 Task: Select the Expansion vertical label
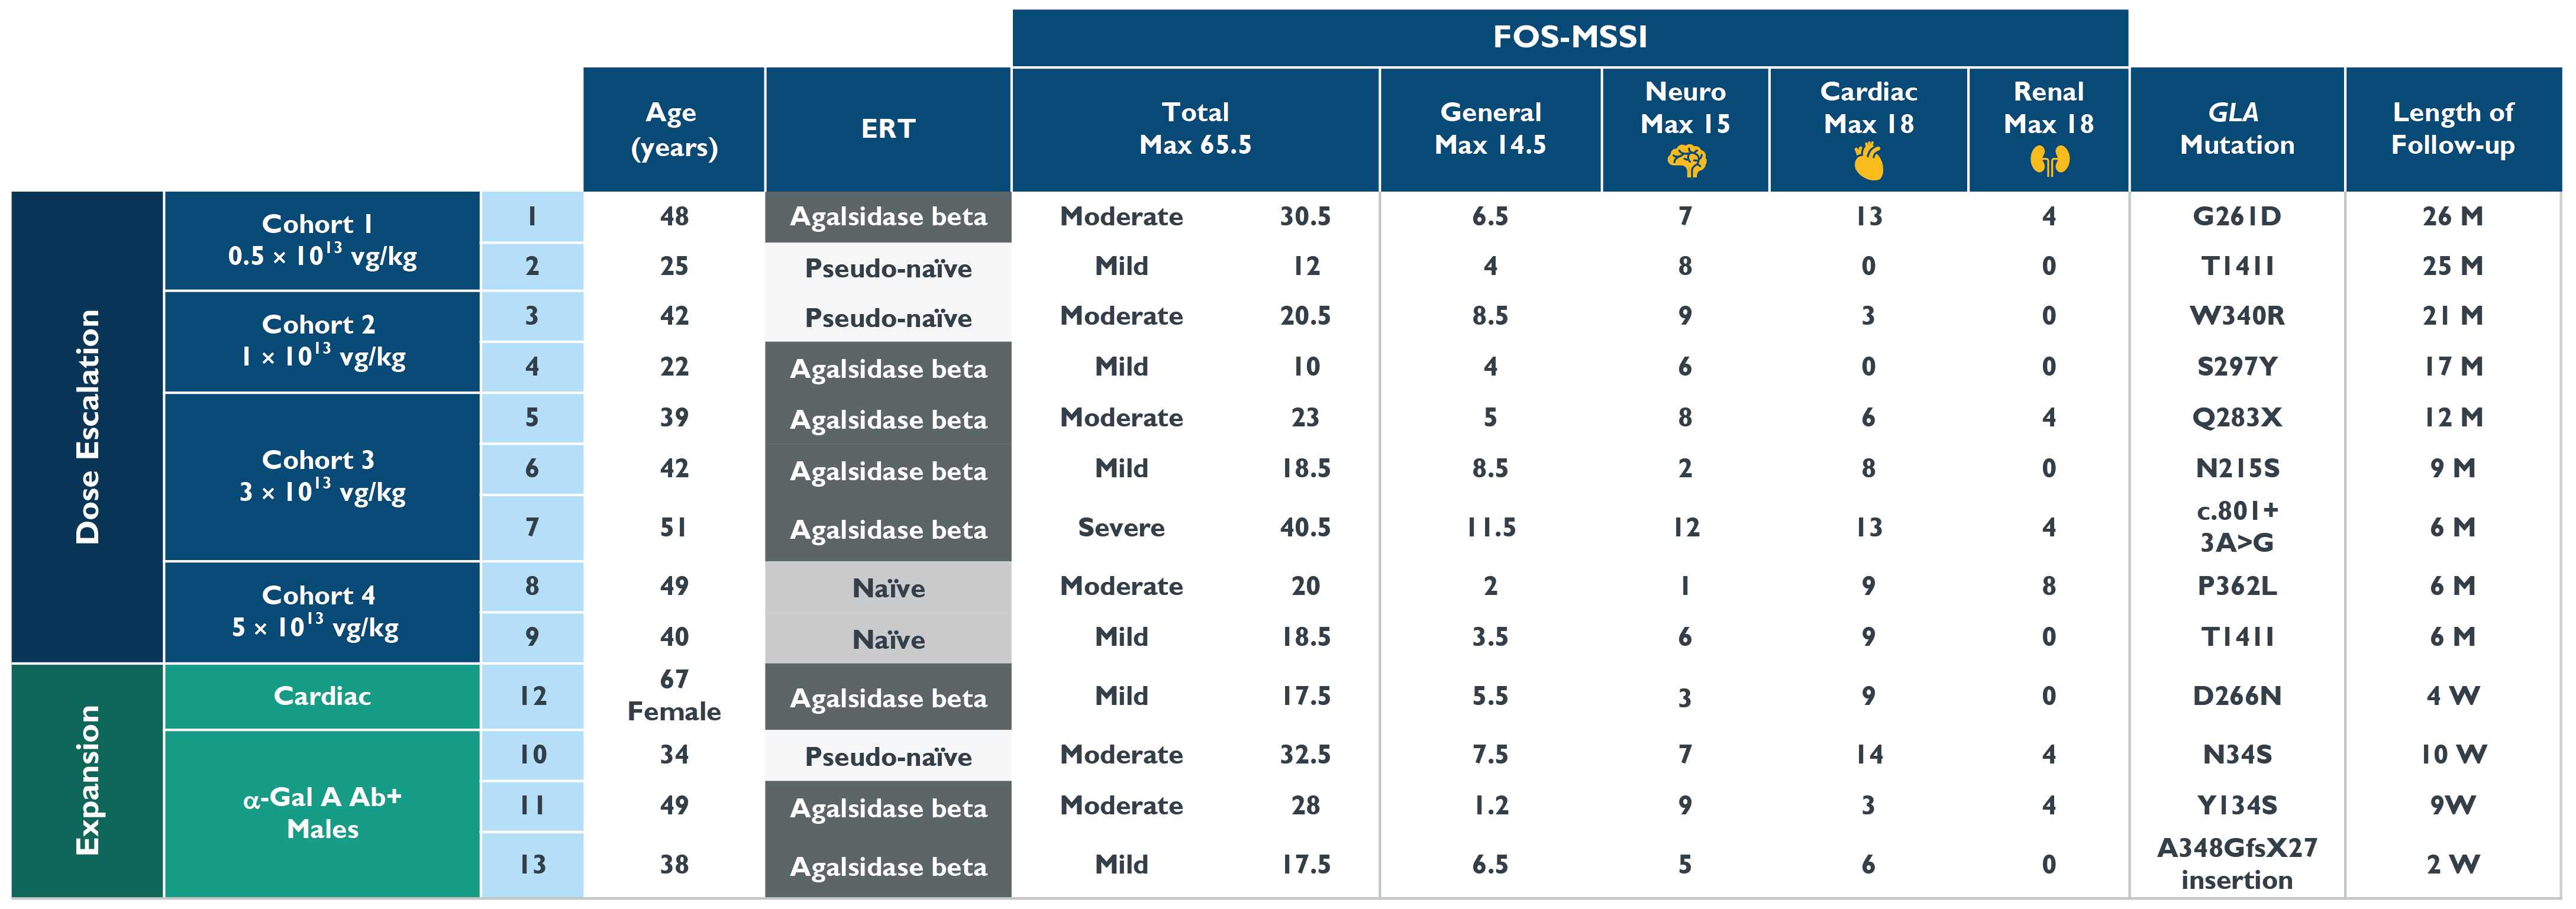(88, 780)
